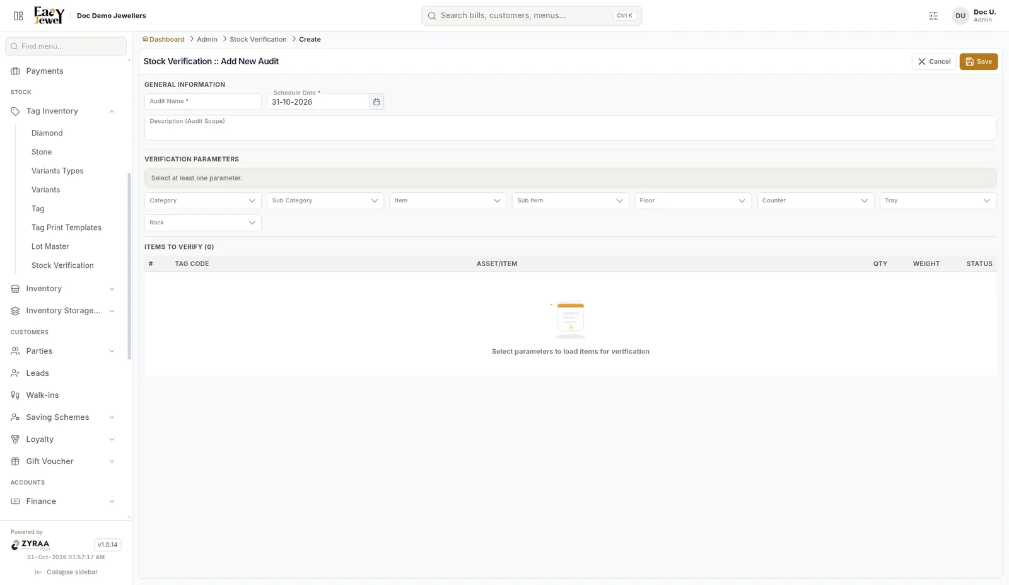Open the Item dropdown
1009x585 pixels.
click(x=448, y=200)
